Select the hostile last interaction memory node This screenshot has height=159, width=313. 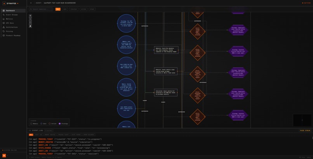126,45
